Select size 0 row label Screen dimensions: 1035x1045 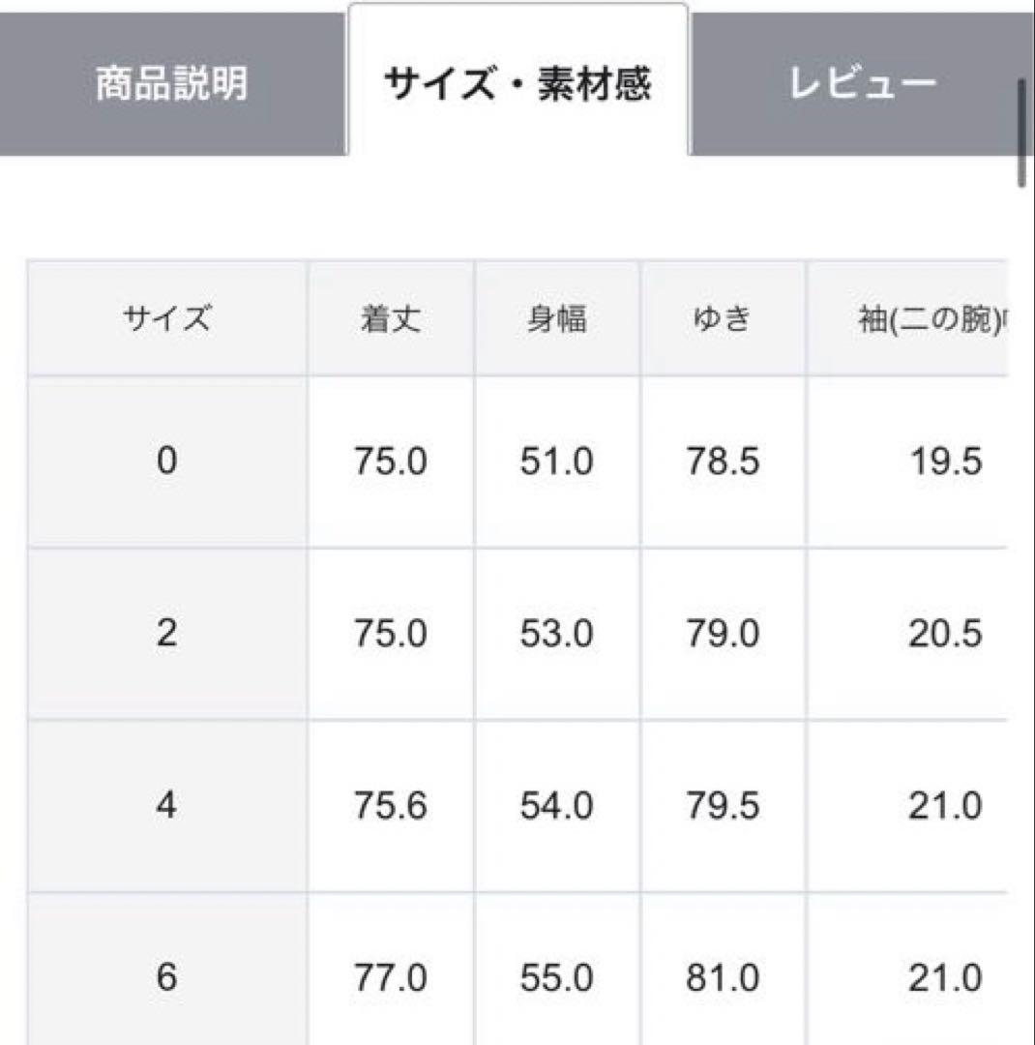(x=166, y=462)
